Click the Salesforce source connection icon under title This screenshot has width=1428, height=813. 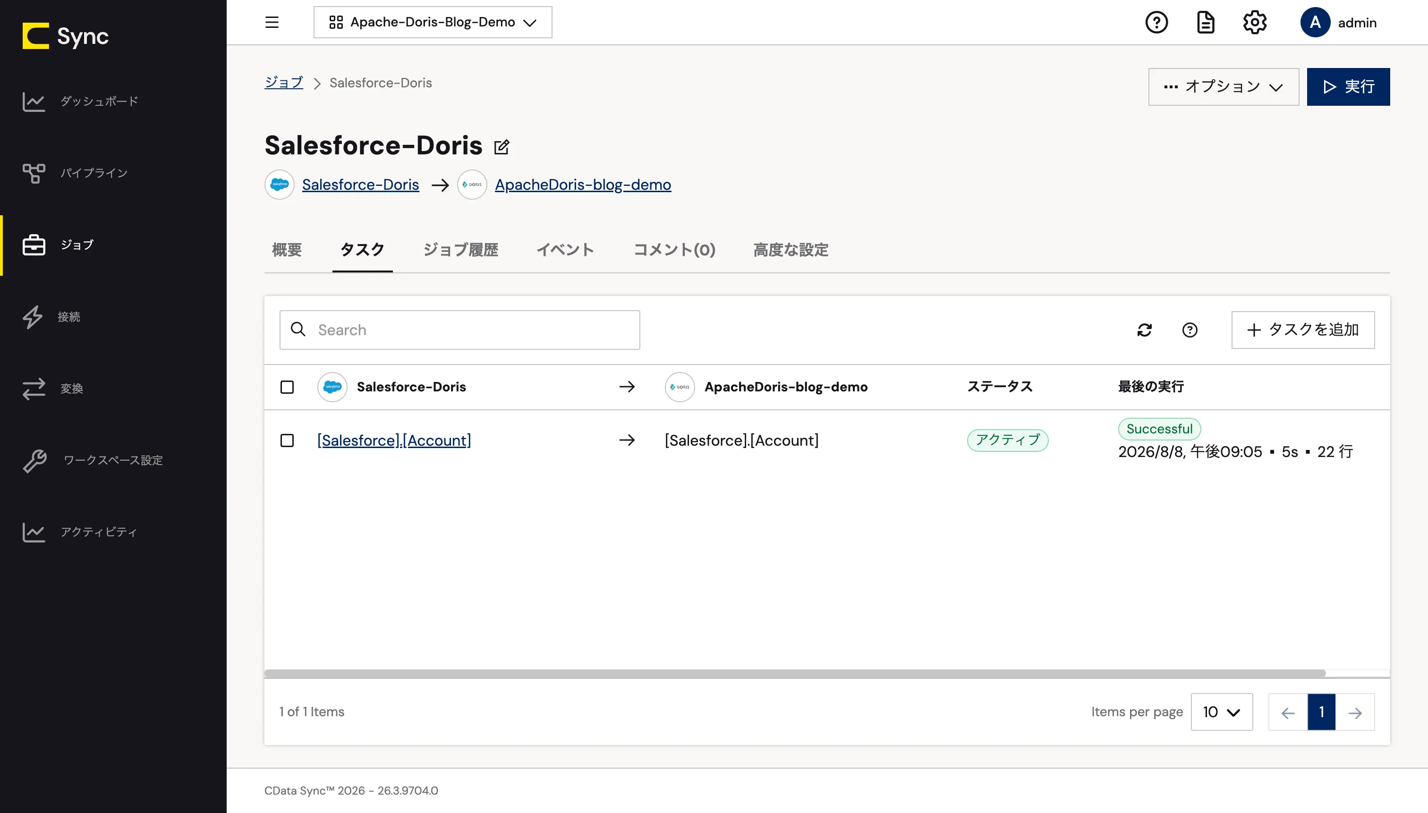279,184
